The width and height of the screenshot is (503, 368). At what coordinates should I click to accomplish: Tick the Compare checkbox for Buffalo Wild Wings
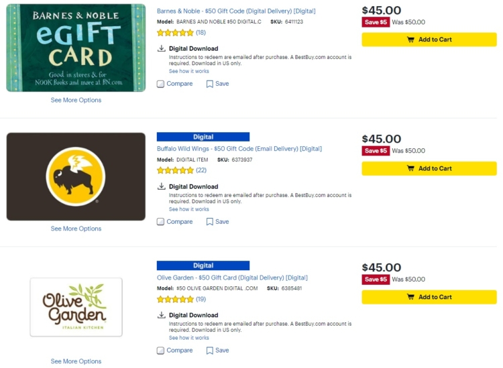160,222
